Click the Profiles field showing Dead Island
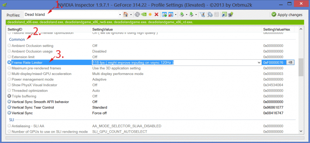 click(73, 15)
